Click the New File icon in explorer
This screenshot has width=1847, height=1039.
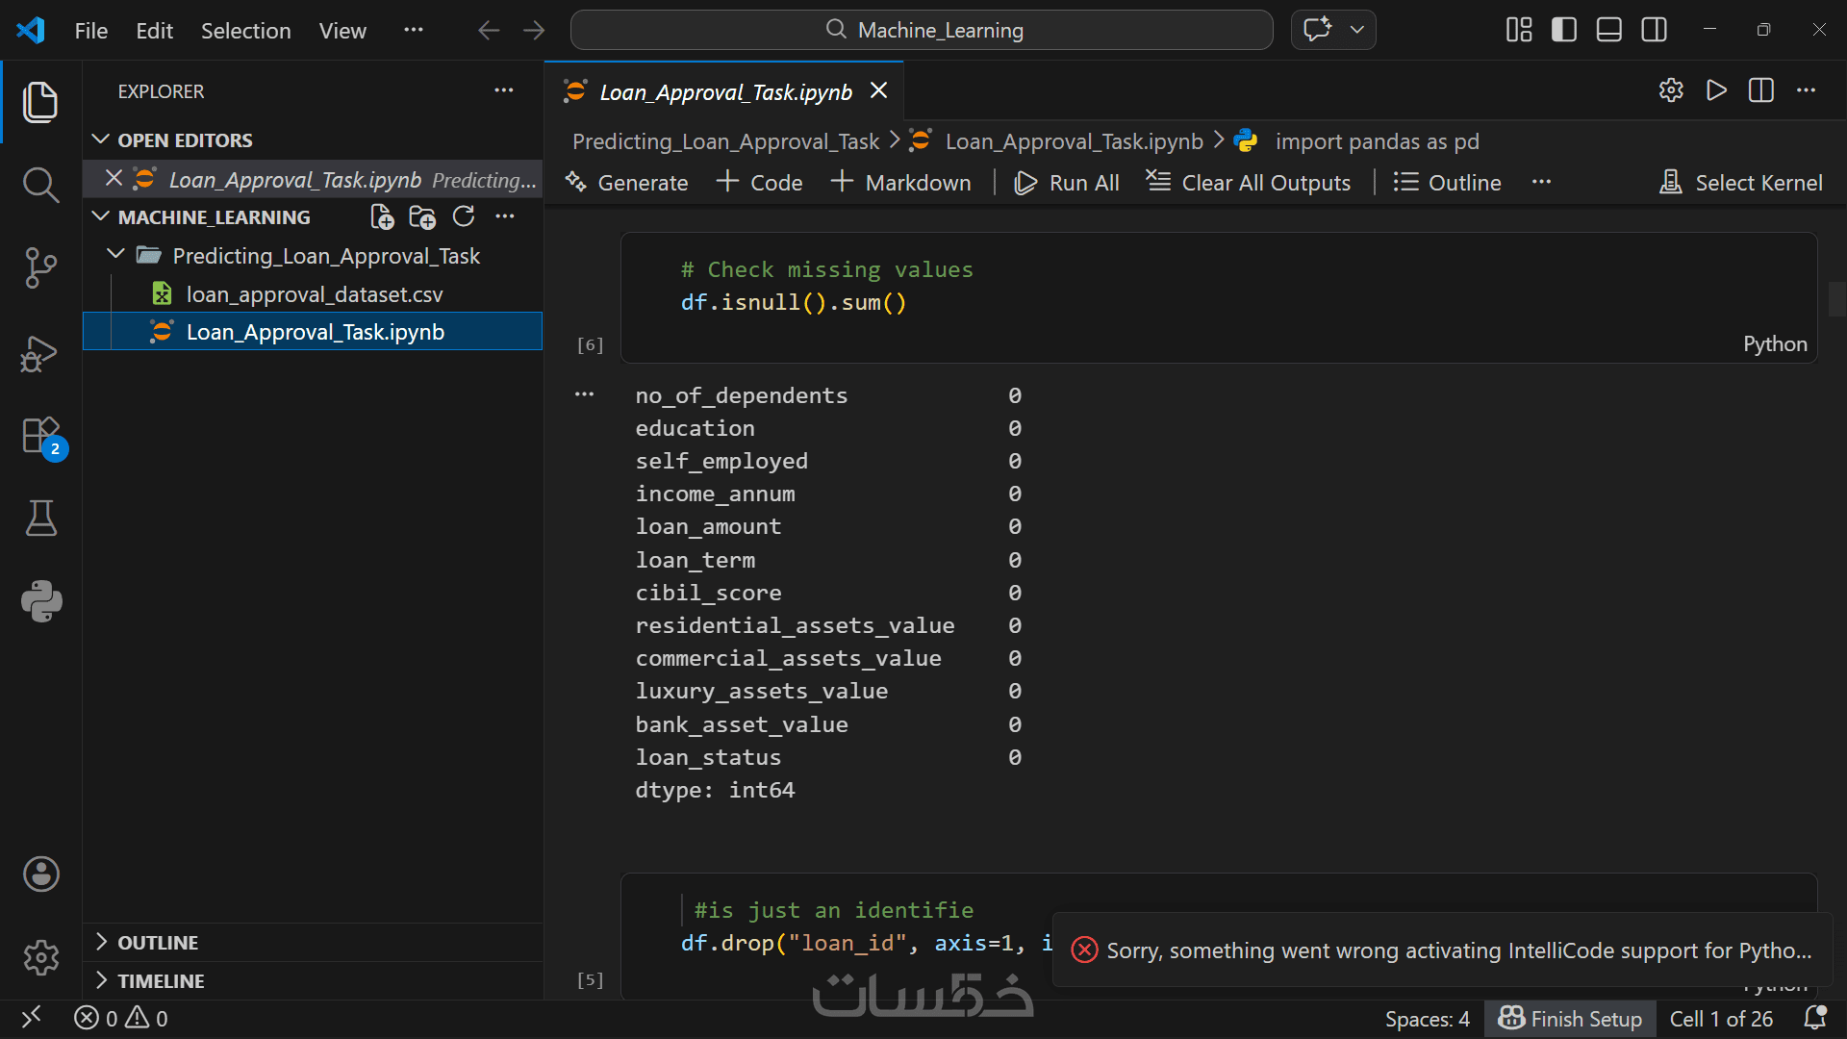pos(382,217)
